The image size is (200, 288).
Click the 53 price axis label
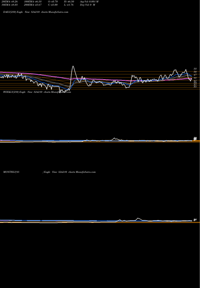click(x=195, y=69)
